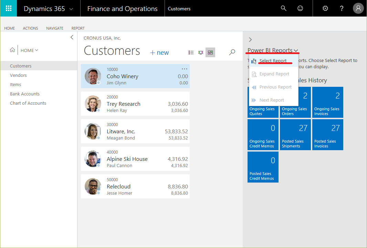Open Ongoing Sales Credit Memos tile

263,135
